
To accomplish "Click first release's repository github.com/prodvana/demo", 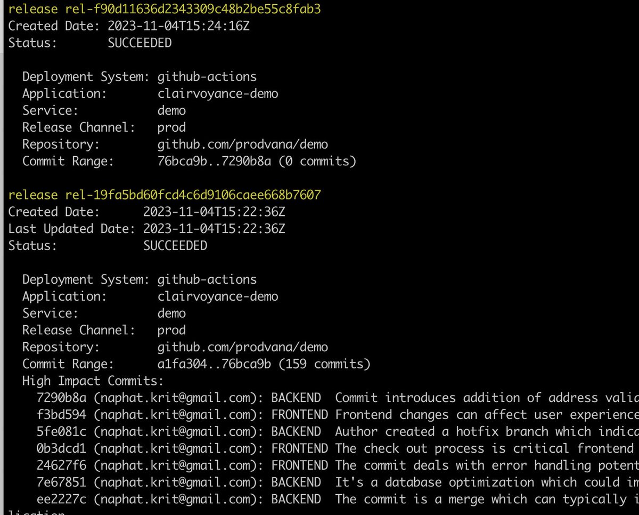I will pyautogui.click(x=243, y=144).
